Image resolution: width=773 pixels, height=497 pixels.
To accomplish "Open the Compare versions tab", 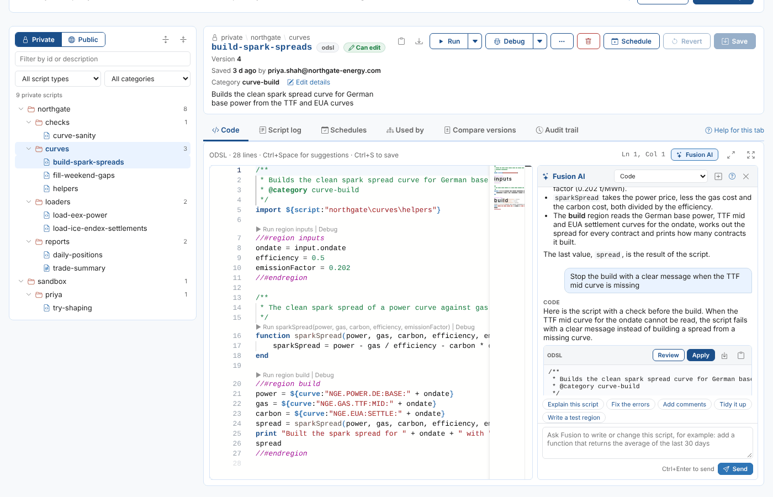I will (480, 130).
